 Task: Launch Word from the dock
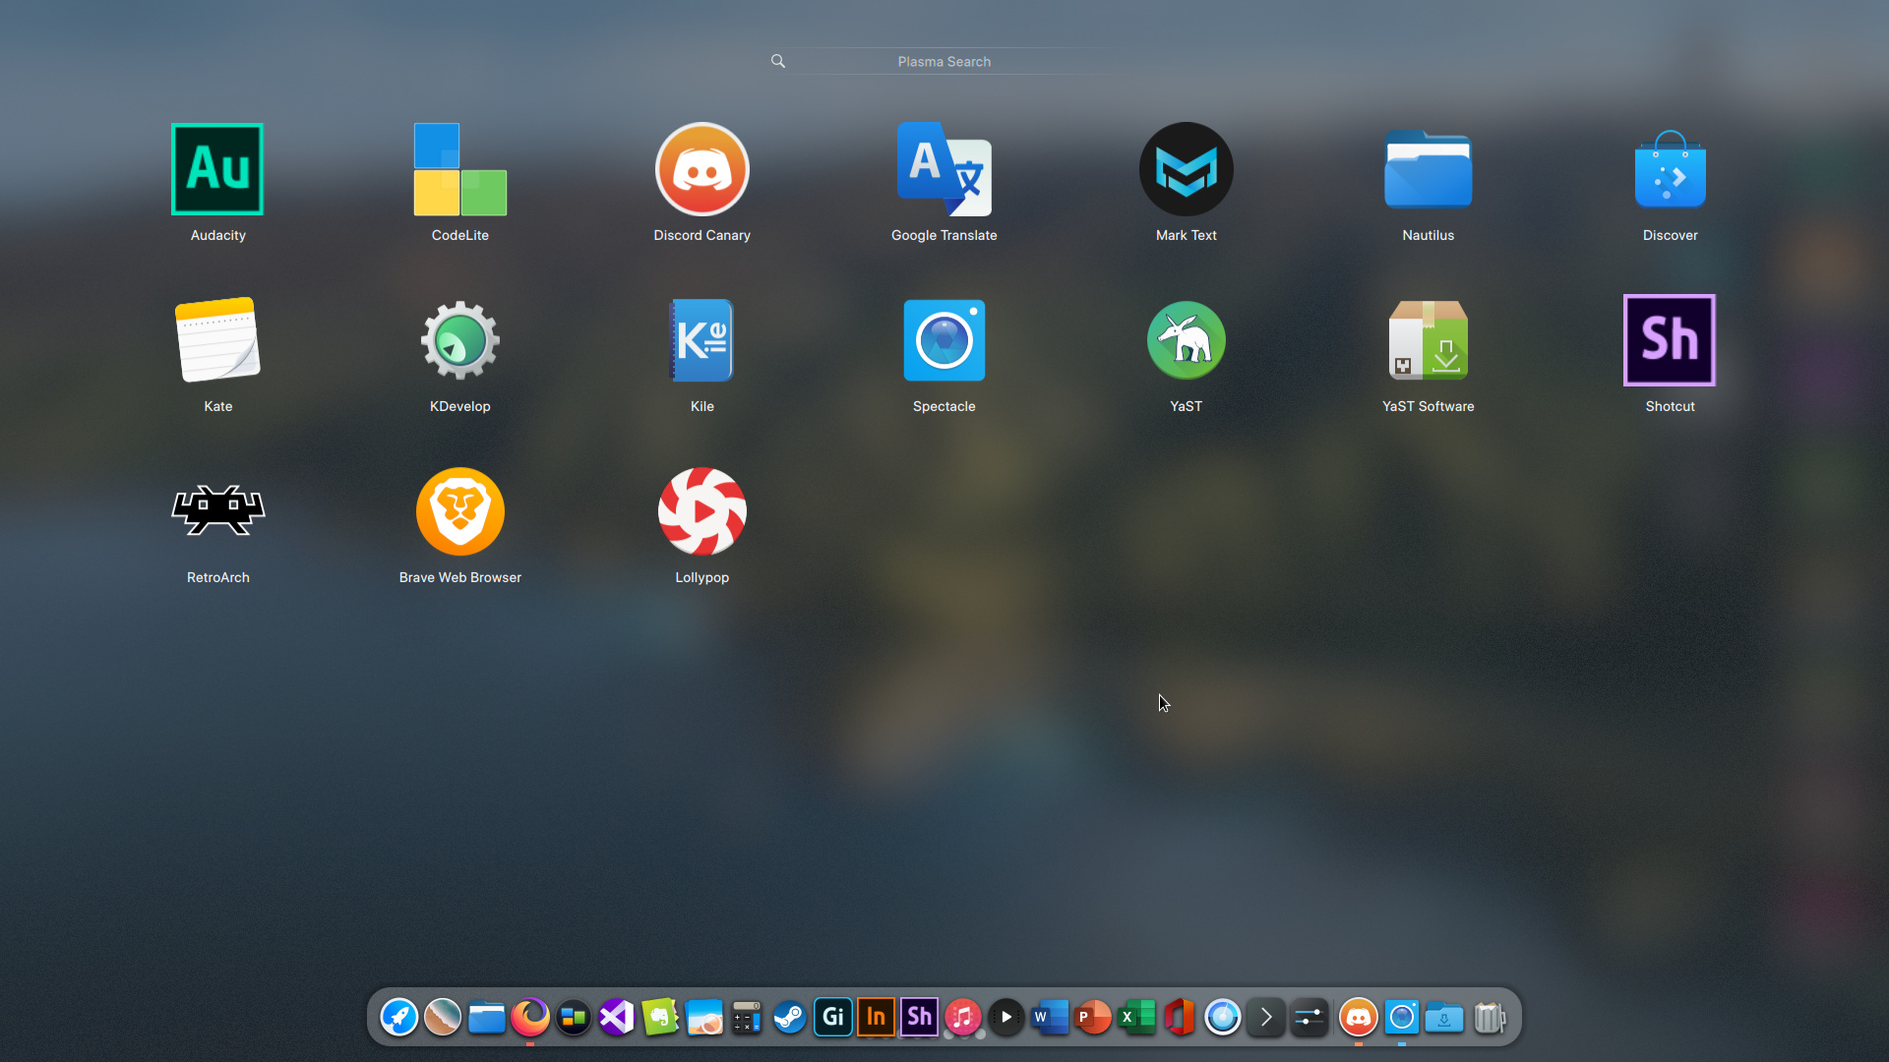coord(1050,1017)
